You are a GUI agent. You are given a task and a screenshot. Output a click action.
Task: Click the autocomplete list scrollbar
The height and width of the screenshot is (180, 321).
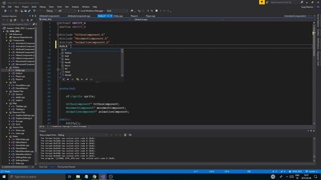(122, 62)
